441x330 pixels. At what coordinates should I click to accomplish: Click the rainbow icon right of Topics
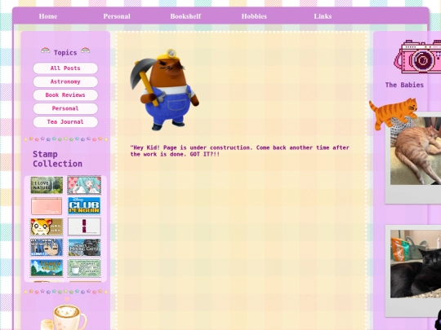pos(86,51)
